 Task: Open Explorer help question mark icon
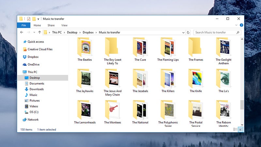pyautogui.click(x=241, y=25)
